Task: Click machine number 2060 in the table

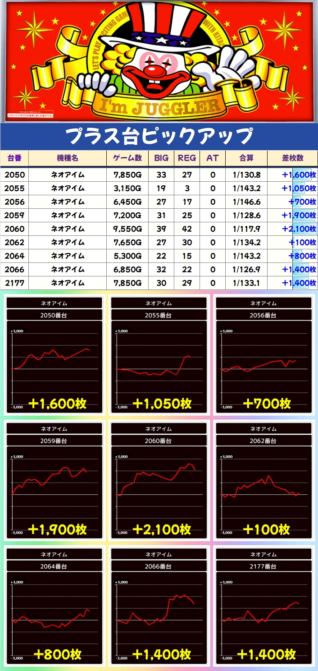Action: [14, 229]
